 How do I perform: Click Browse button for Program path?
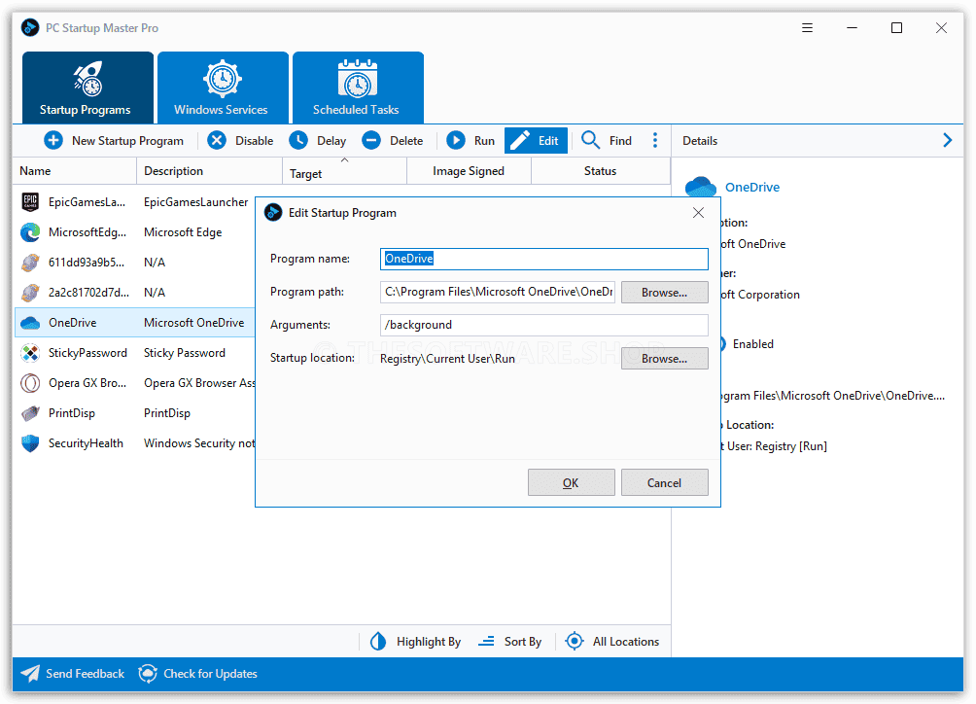click(665, 293)
